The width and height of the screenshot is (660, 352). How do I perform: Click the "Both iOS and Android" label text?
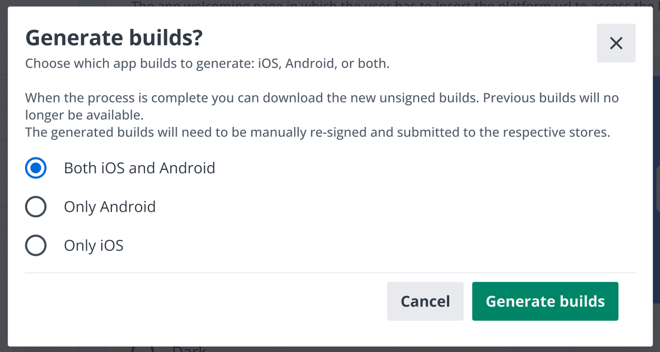[x=139, y=168]
